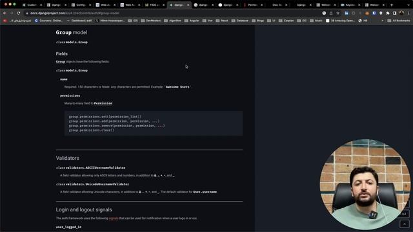The width and height of the screenshot is (413, 232).
Task: Open the Coursera bookmark
Action: point(49,21)
